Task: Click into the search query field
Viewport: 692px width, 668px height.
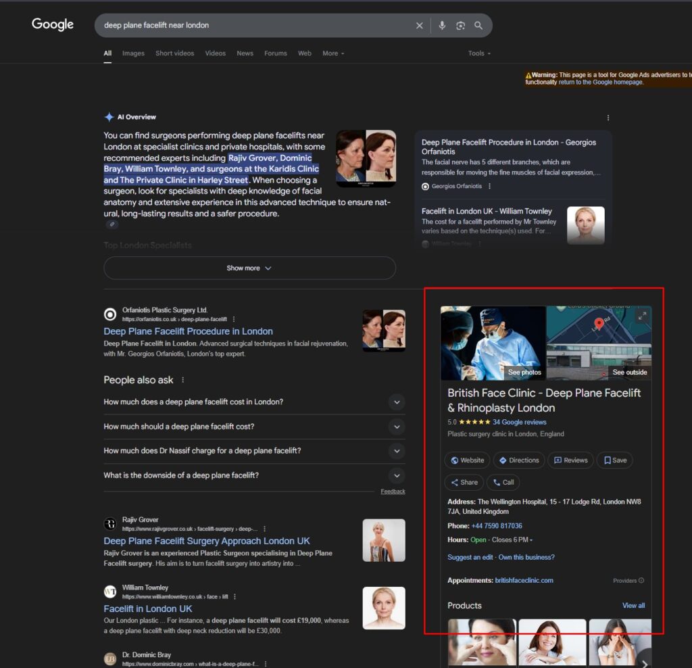Action: tap(256, 26)
